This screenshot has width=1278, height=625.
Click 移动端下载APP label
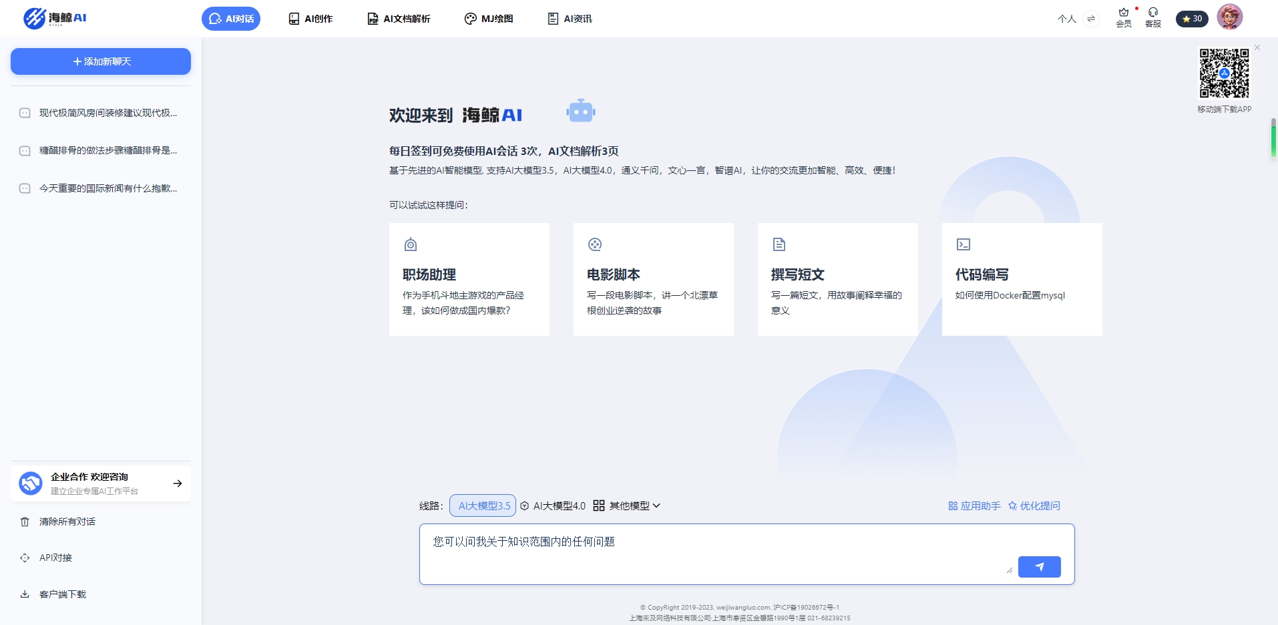tap(1224, 109)
